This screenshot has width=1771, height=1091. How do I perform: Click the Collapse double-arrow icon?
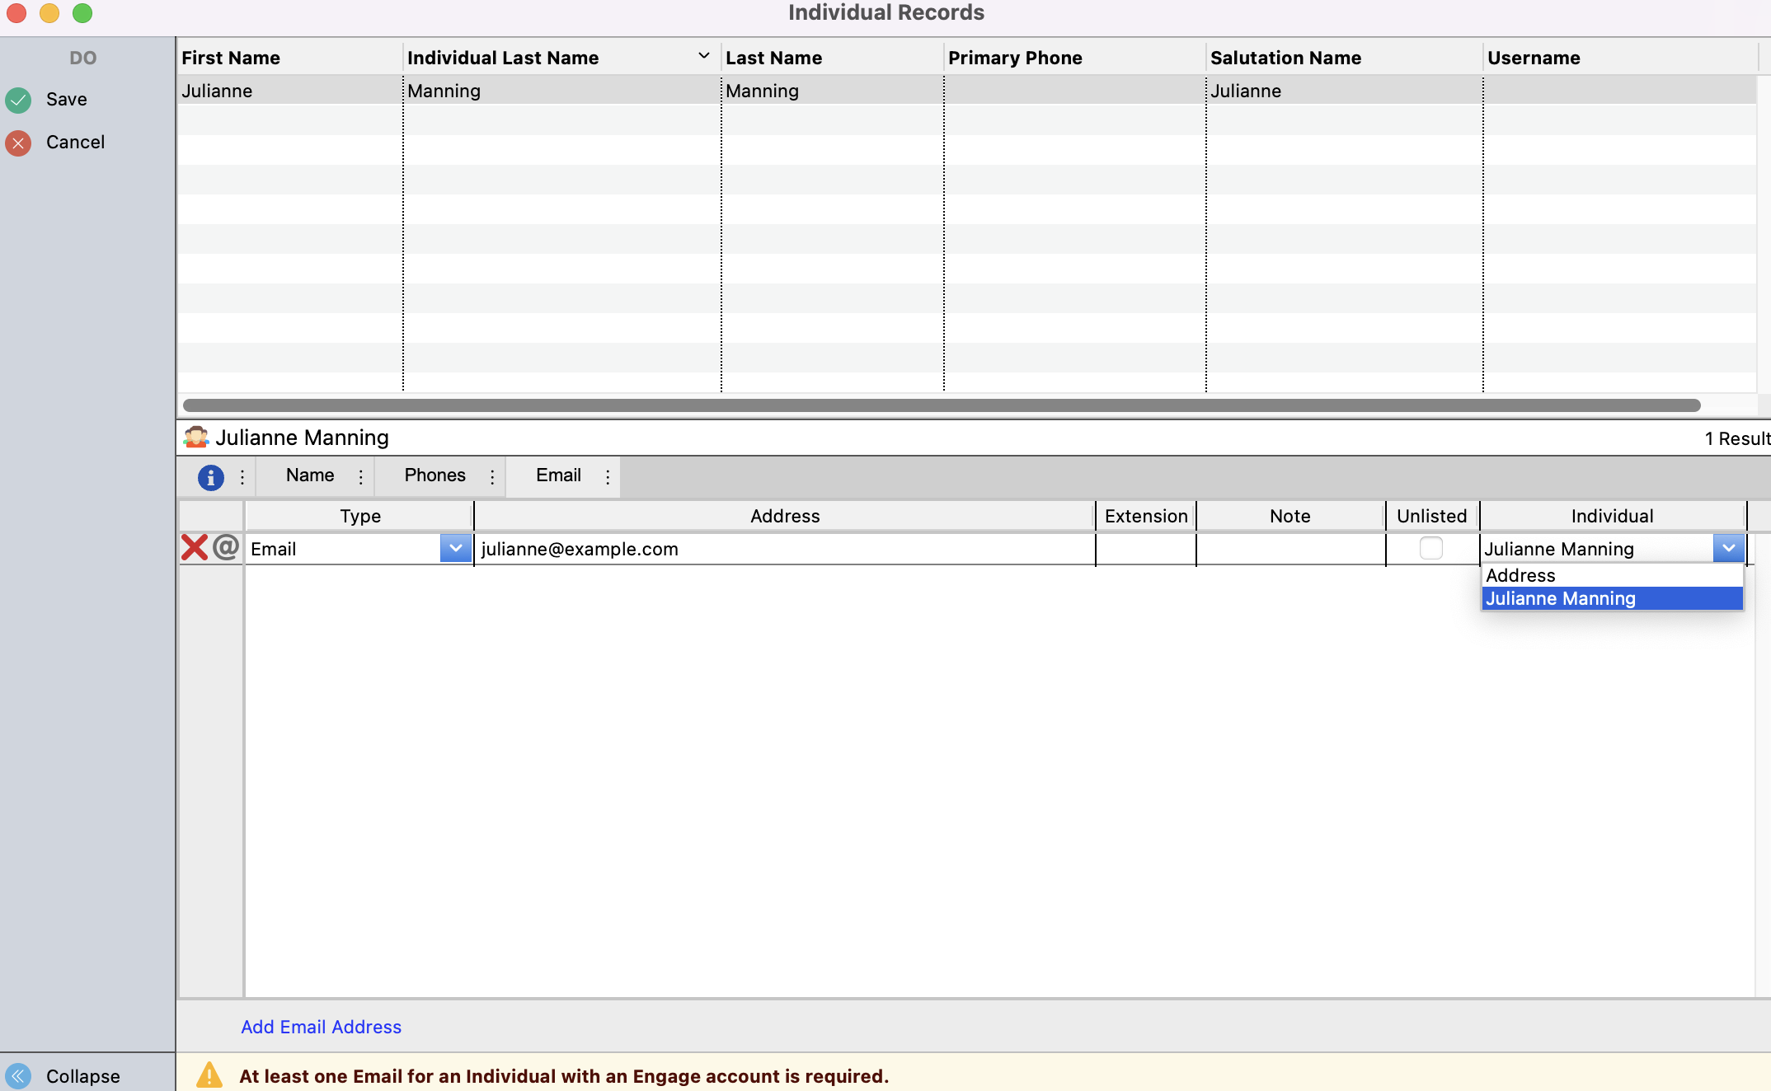(18, 1075)
